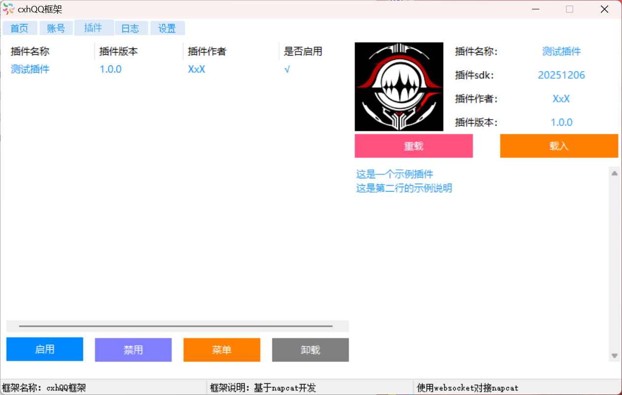Toggle the √ enabled mark for 测试插件
The height and width of the screenshot is (395, 622).
(x=287, y=69)
